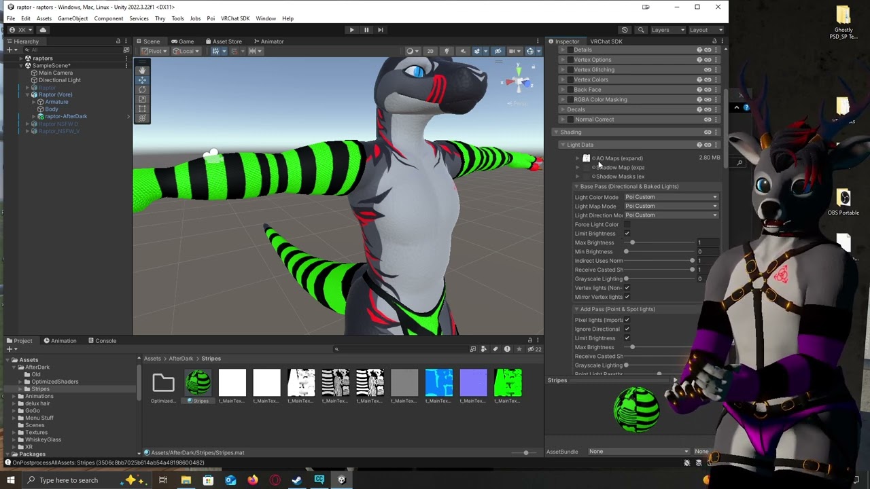Select the combined Transform tool
The height and width of the screenshot is (489, 870).
pyautogui.click(x=142, y=118)
